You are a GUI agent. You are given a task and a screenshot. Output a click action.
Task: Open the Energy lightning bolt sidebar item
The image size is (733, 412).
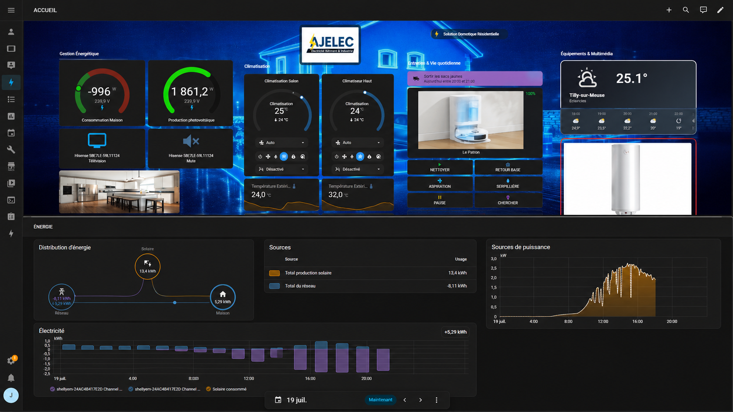[11, 82]
